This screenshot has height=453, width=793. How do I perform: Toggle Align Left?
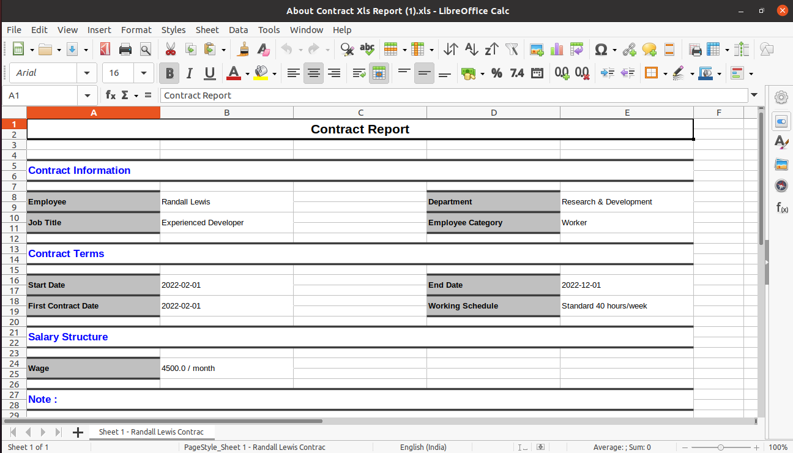point(294,73)
